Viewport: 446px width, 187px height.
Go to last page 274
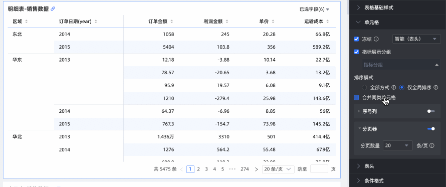pyautogui.click(x=245, y=169)
